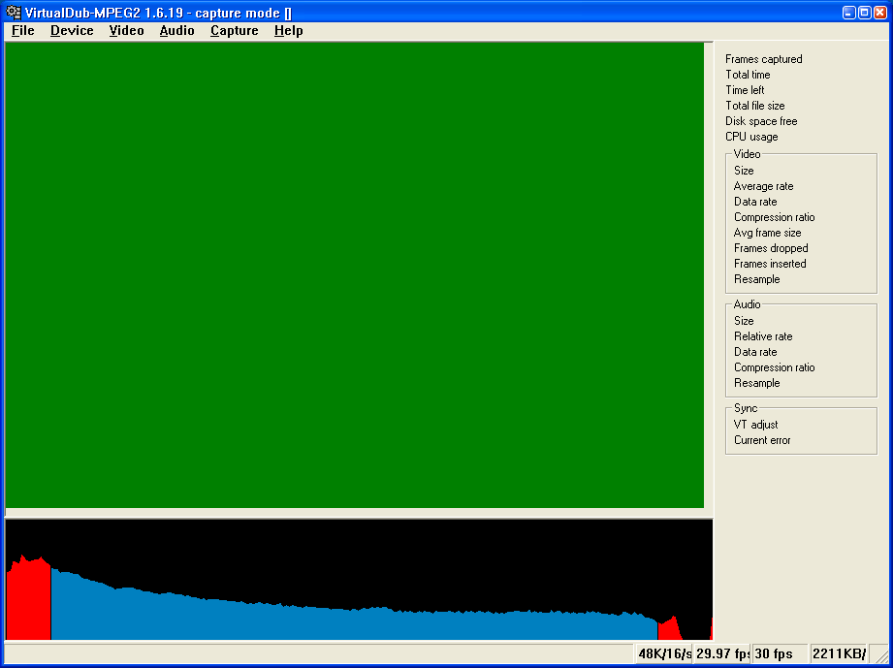Screen dimensions: 893x668
Task: Click the Average rate label
Action: [764, 186]
